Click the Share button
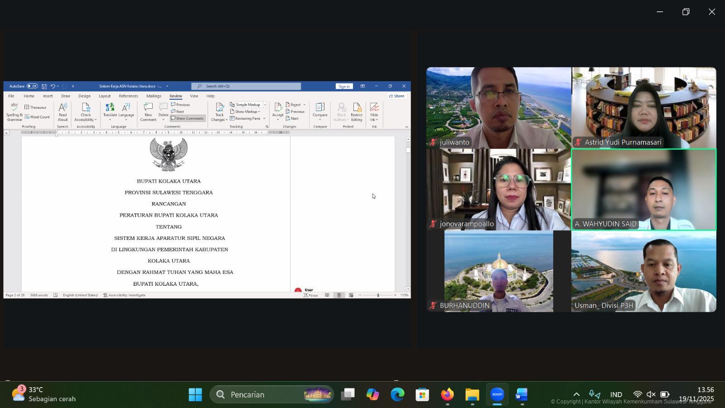Screen dimensions: 725x408 click(x=396, y=96)
